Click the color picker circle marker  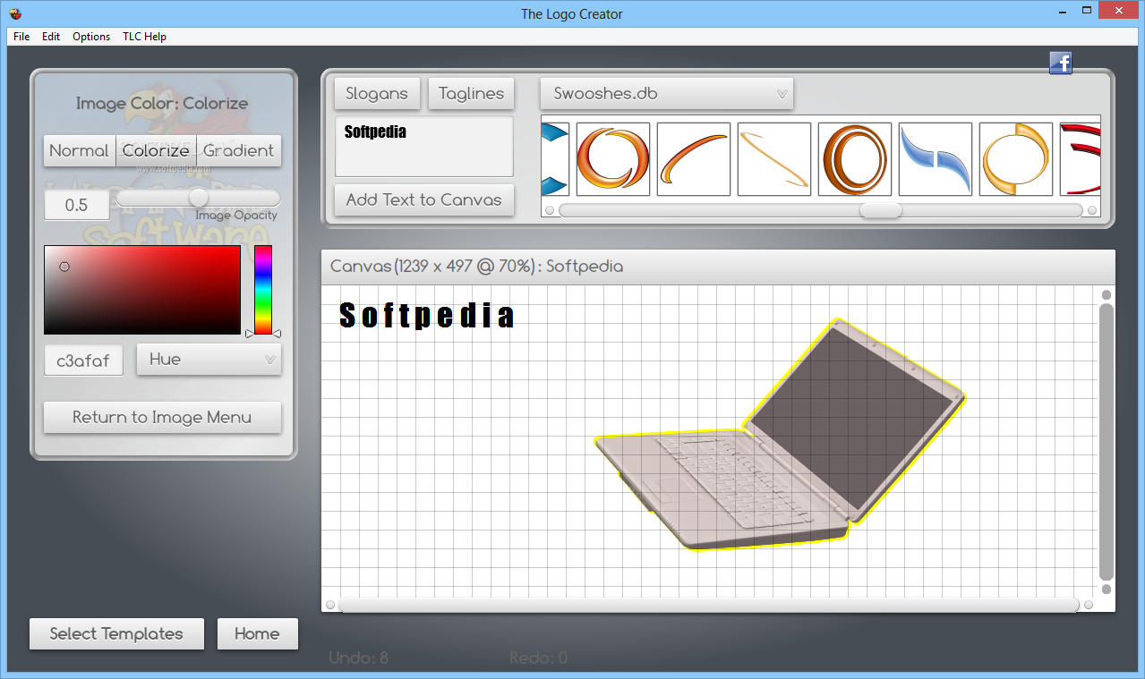pos(64,267)
